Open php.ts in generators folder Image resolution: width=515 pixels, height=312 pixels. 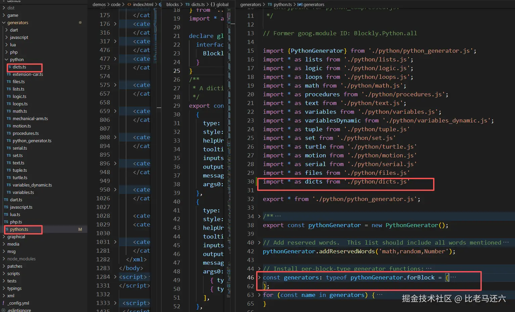click(16, 222)
